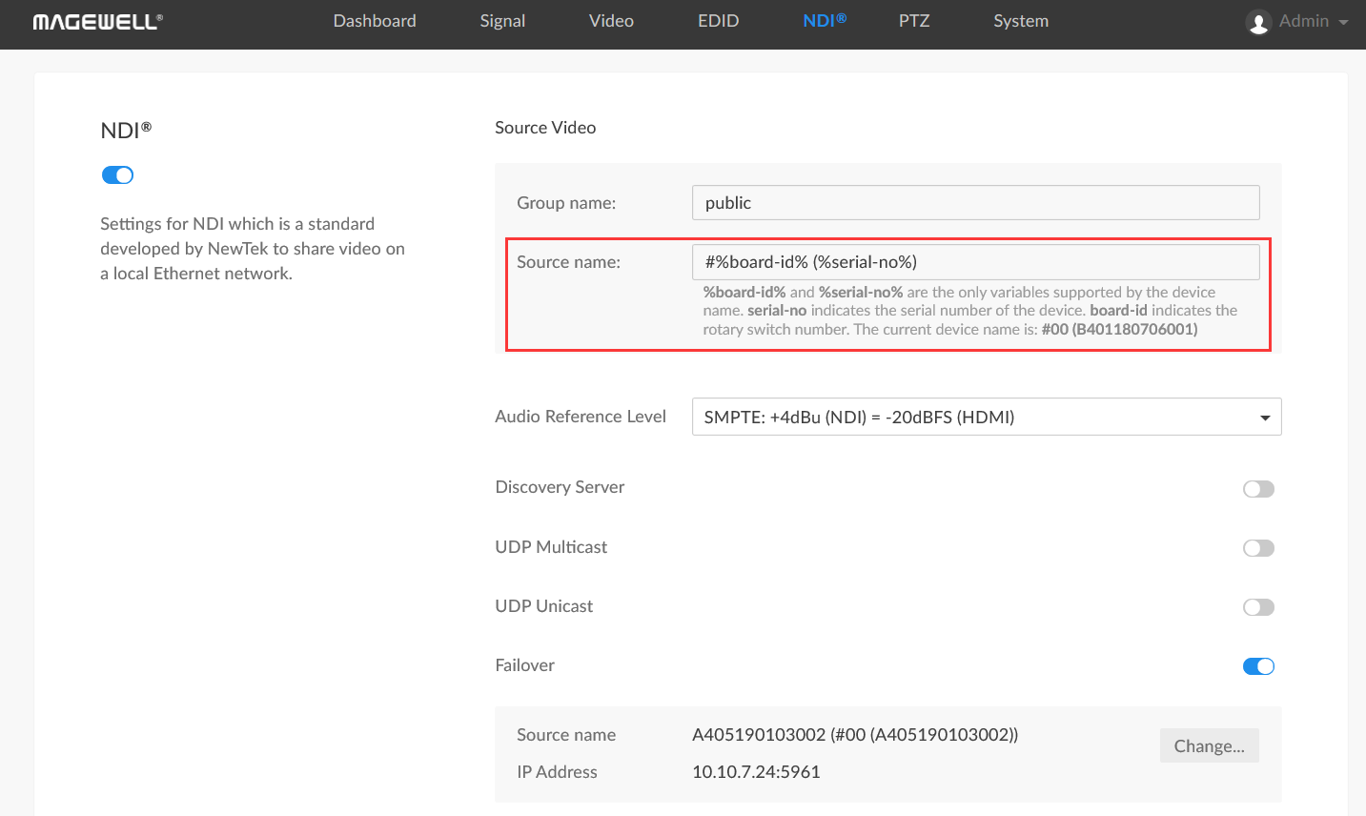Open the System tab
1366x816 pixels.
[1020, 21]
